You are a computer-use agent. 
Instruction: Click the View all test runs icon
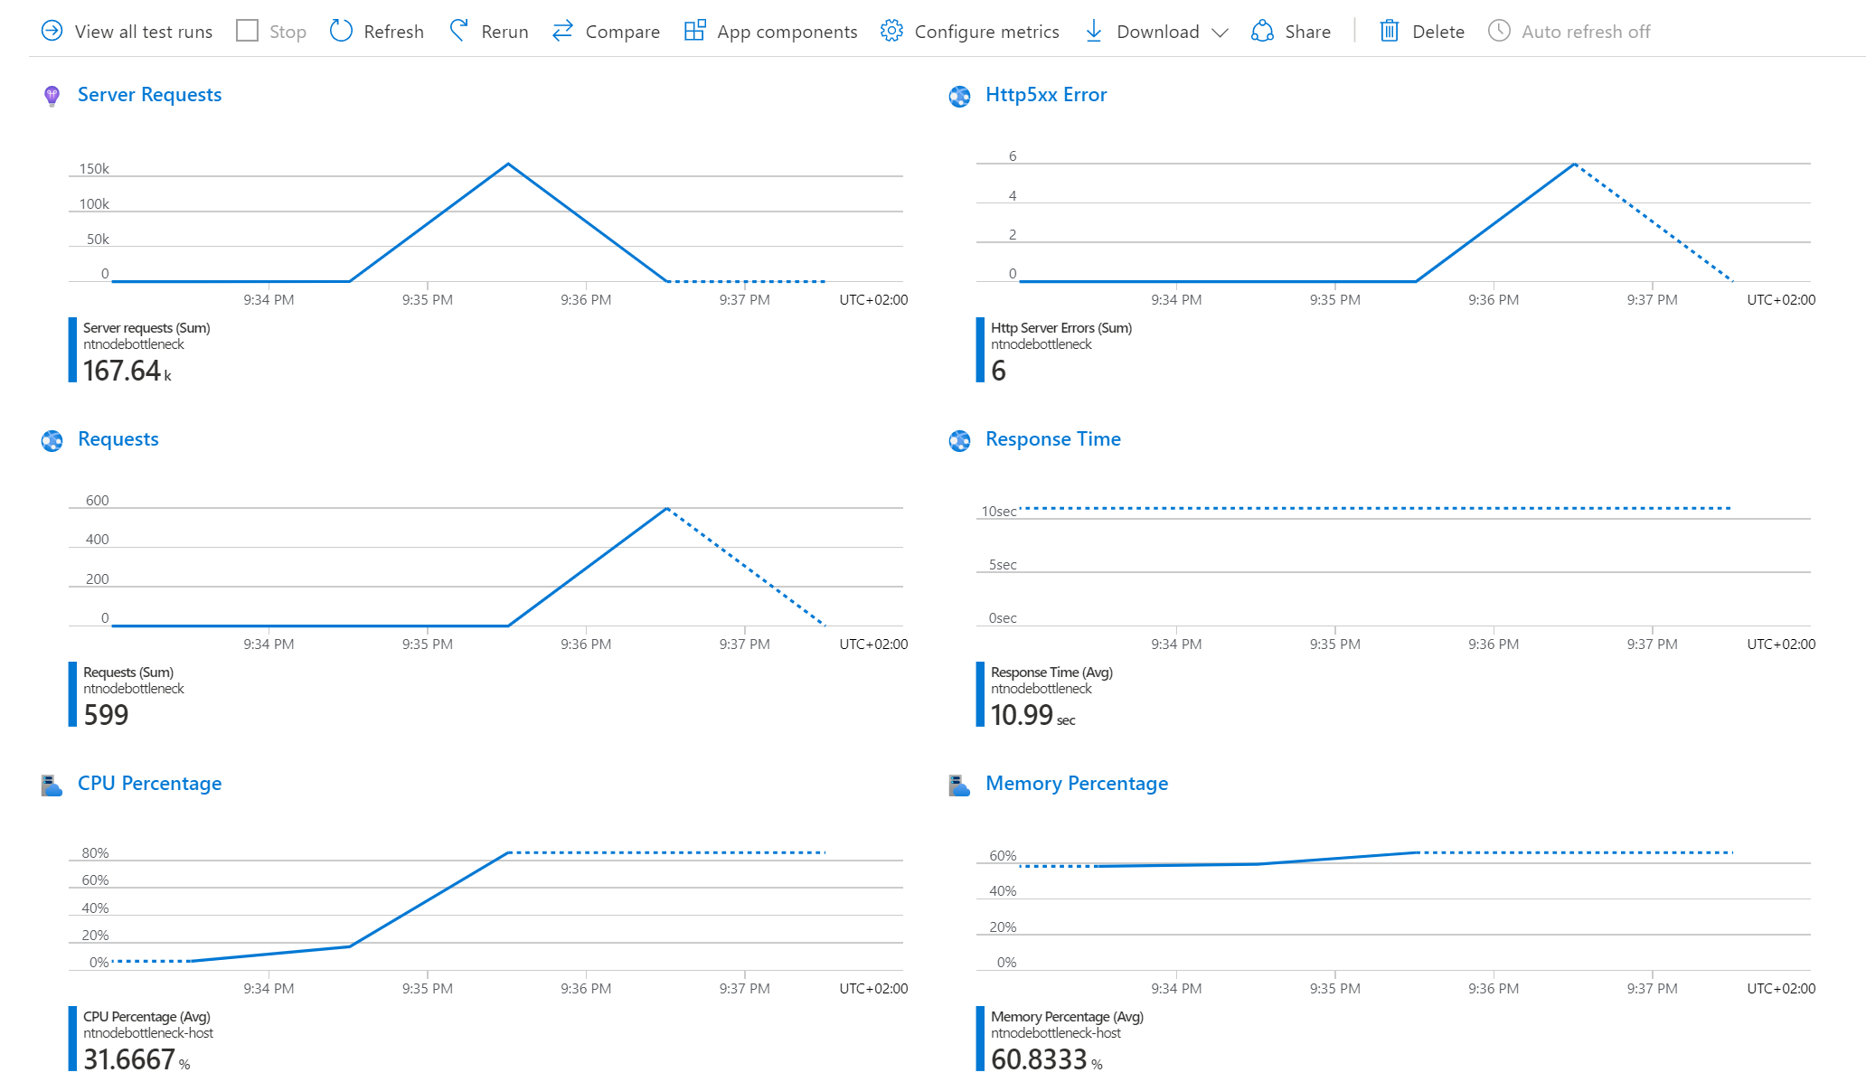tap(52, 30)
